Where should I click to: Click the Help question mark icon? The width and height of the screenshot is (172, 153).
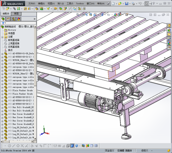coord(154,4)
